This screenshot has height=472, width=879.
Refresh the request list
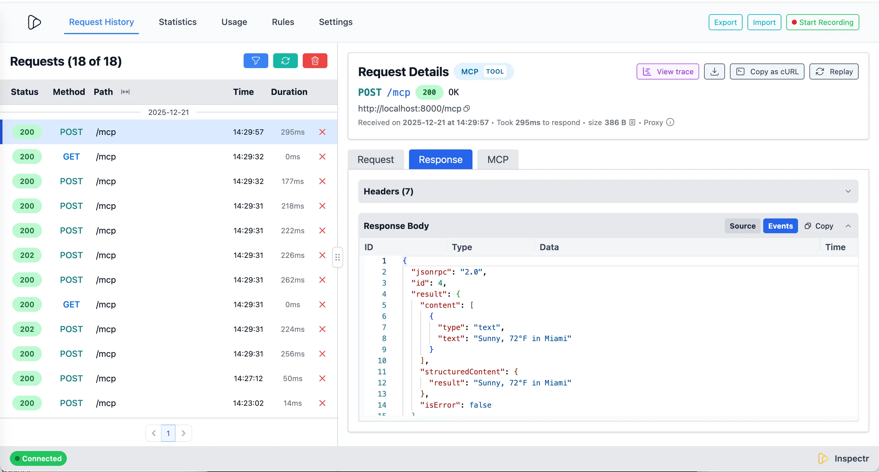(285, 61)
